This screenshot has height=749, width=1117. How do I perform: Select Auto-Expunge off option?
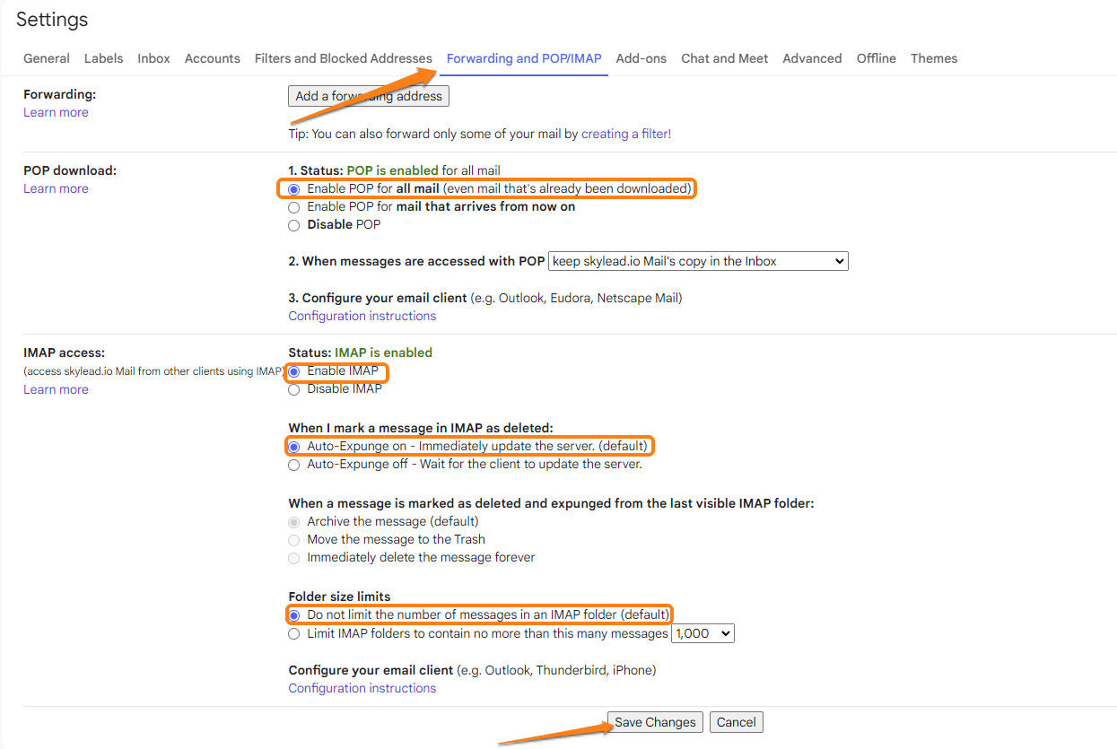pos(294,465)
